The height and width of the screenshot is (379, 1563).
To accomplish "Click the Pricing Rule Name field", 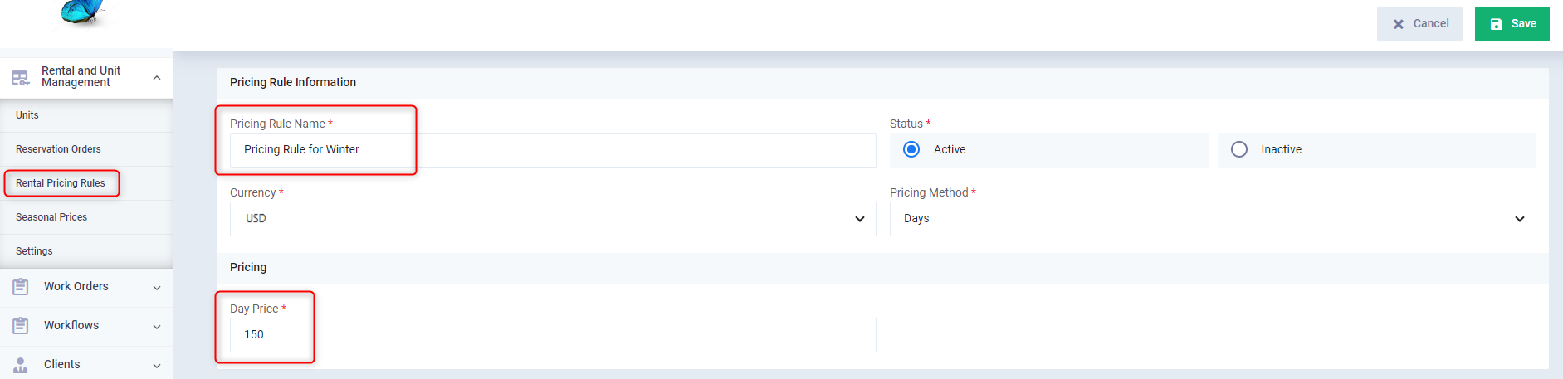I will pyautogui.click(x=553, y=150).
